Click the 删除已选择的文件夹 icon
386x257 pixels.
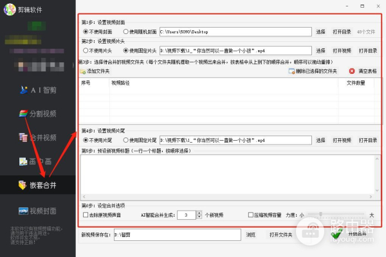[x=291, y=71]
